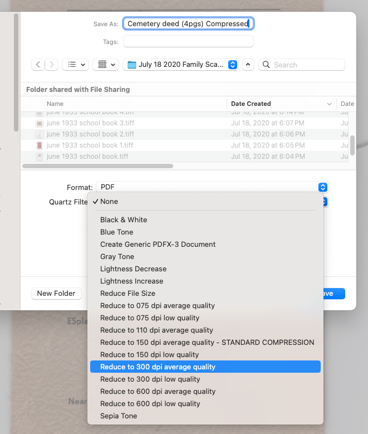Click the Tags input field

click(188, 42)
